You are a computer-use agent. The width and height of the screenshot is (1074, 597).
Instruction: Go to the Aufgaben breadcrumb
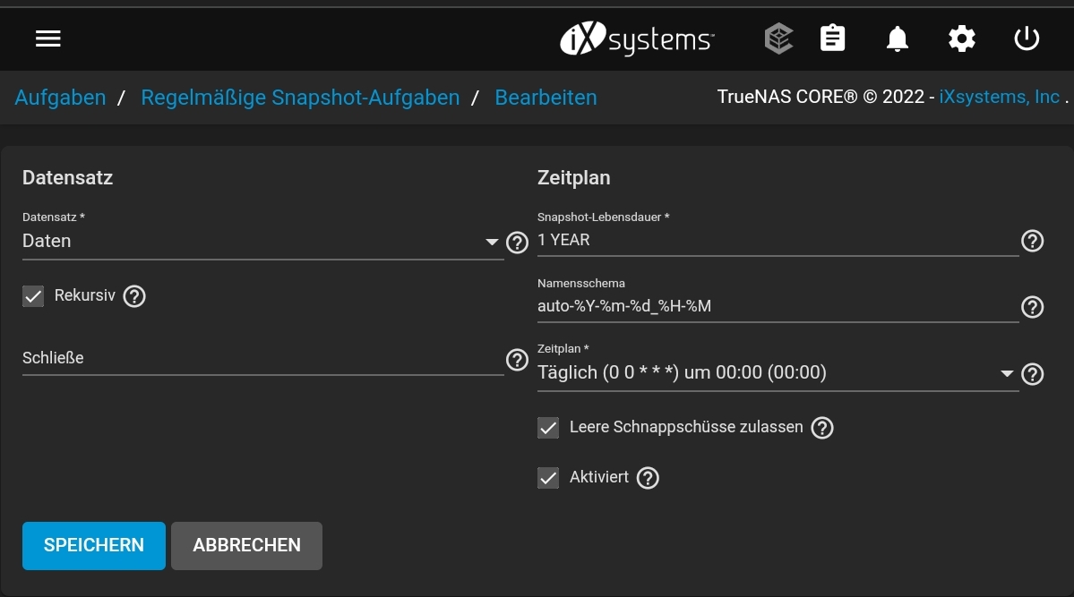point(60,98)
